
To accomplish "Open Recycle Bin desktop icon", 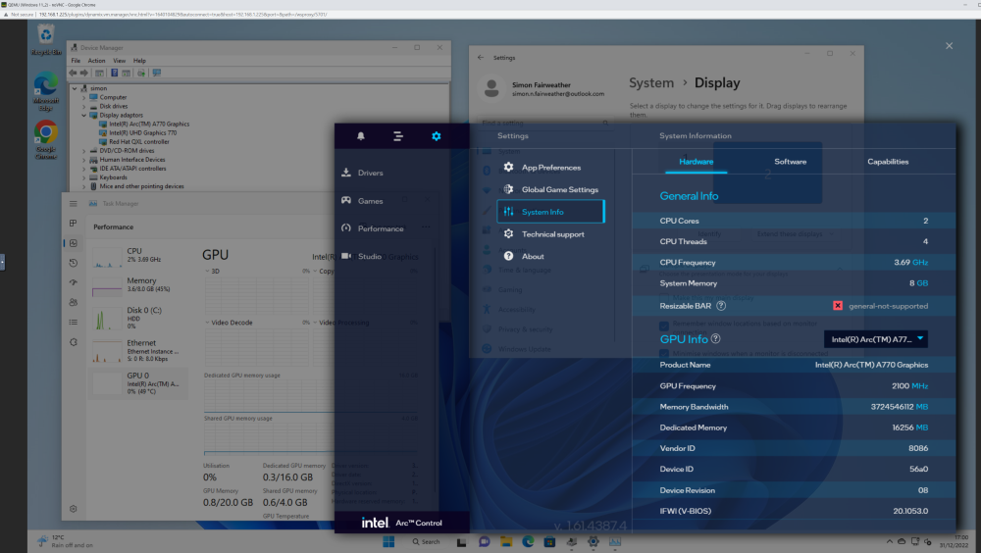I will 46,40.
